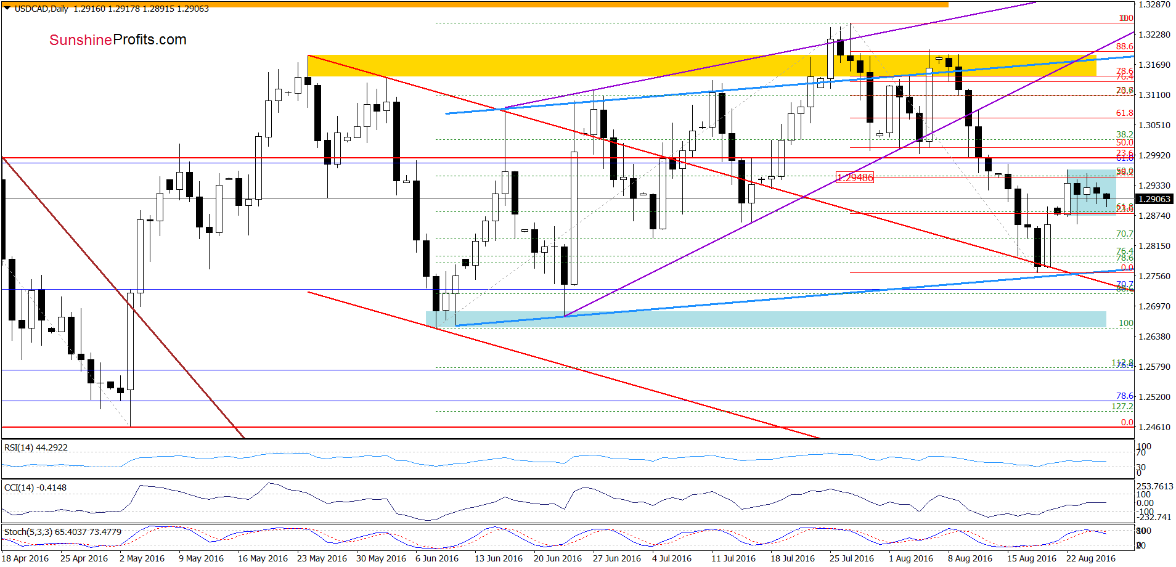Click the 8 Aug 2016 date label
This screenshot has height=567, width=1176.
(970, 558)
